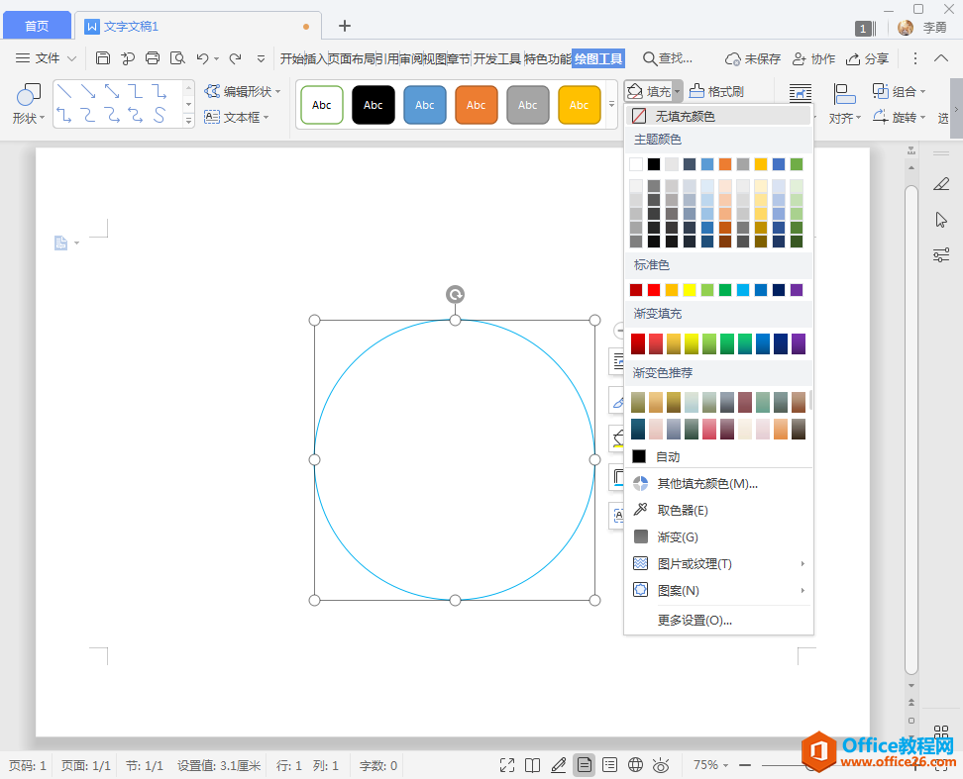Select the eyedropper 取色器(E) option
This screenshot has width=963, height=779.
pos(683,510)
